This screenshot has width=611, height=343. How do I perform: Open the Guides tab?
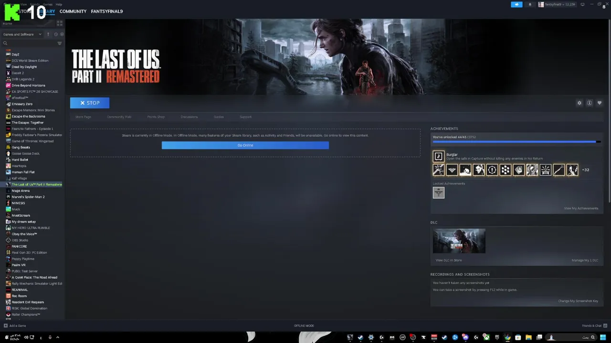pyautogui.click(x=219, y=117)
